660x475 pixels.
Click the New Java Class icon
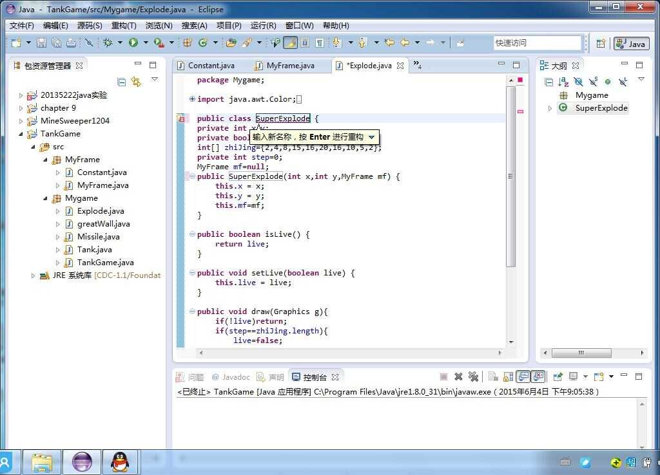point(203,42)
